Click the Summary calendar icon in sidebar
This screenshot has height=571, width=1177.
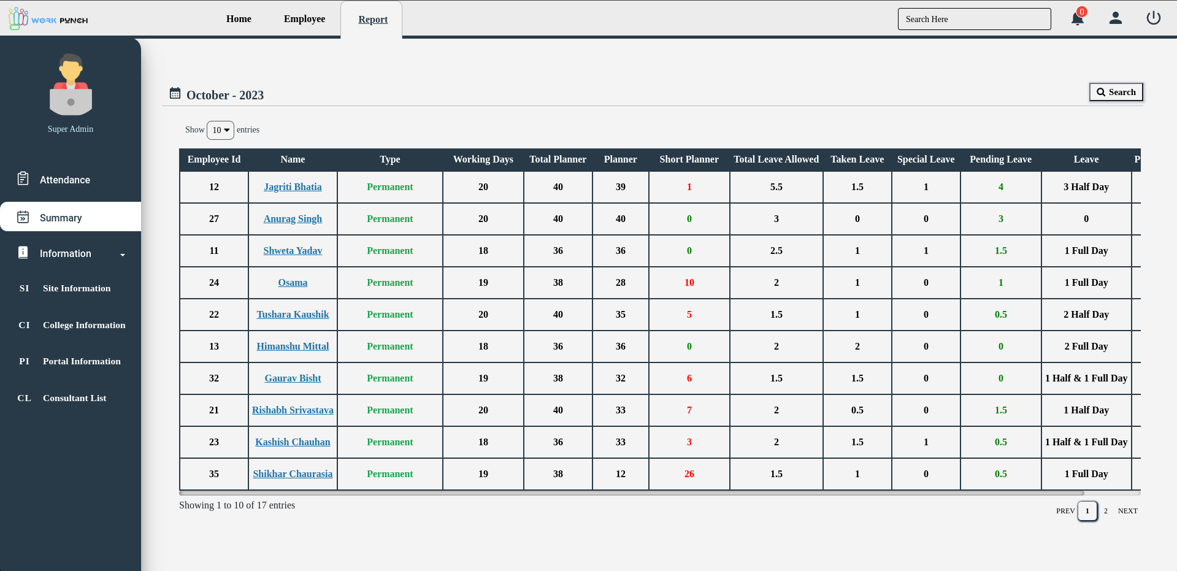(23, 217)
